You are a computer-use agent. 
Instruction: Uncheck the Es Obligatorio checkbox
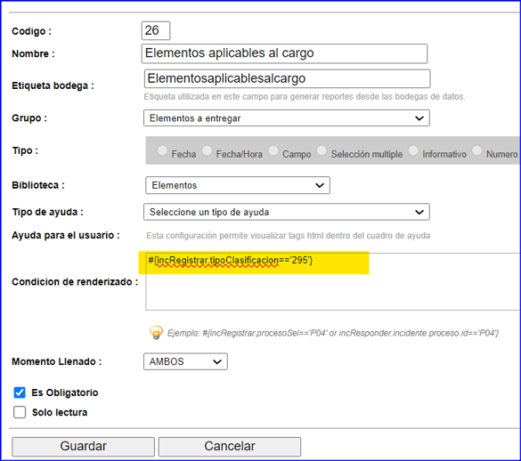point(20,392)
